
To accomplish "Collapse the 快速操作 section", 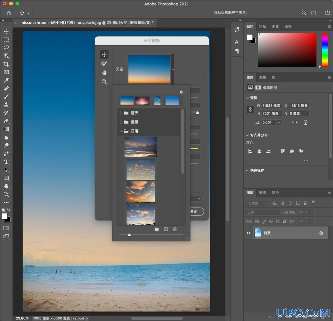I will point(247,171).
